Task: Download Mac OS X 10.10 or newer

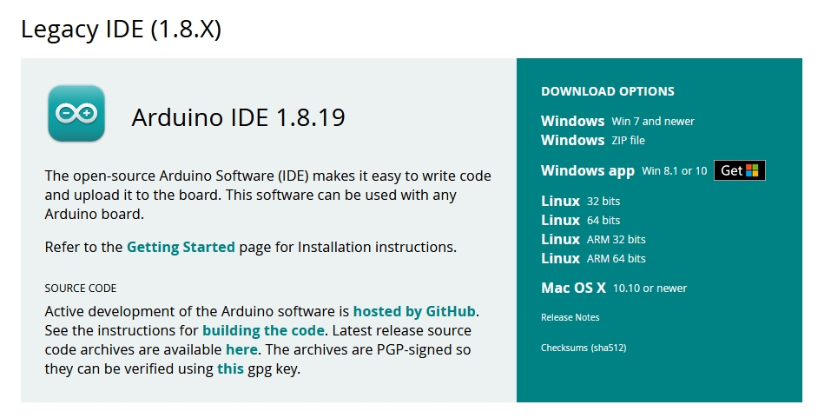Action: 614,288
